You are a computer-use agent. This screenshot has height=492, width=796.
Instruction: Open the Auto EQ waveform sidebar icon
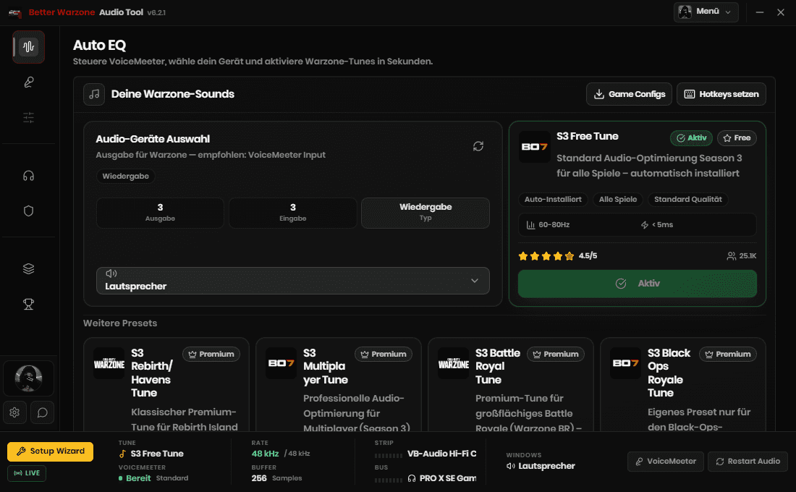(28, 47)
